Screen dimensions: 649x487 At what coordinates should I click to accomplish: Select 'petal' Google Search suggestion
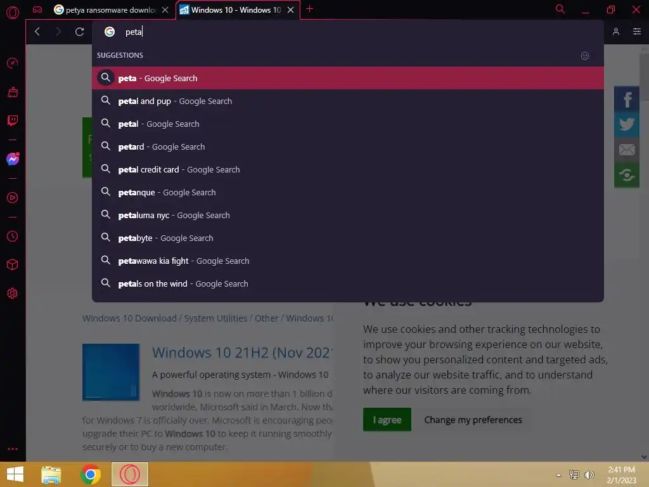point(348,124)
